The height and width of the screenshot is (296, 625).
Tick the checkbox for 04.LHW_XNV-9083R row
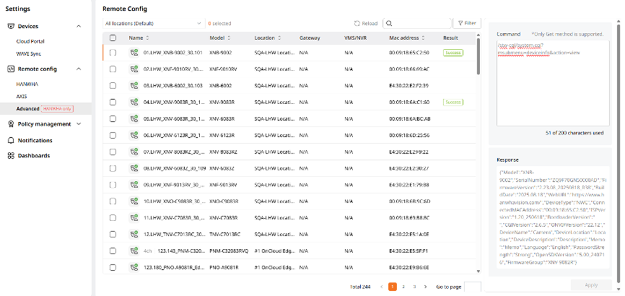point(113,102)
